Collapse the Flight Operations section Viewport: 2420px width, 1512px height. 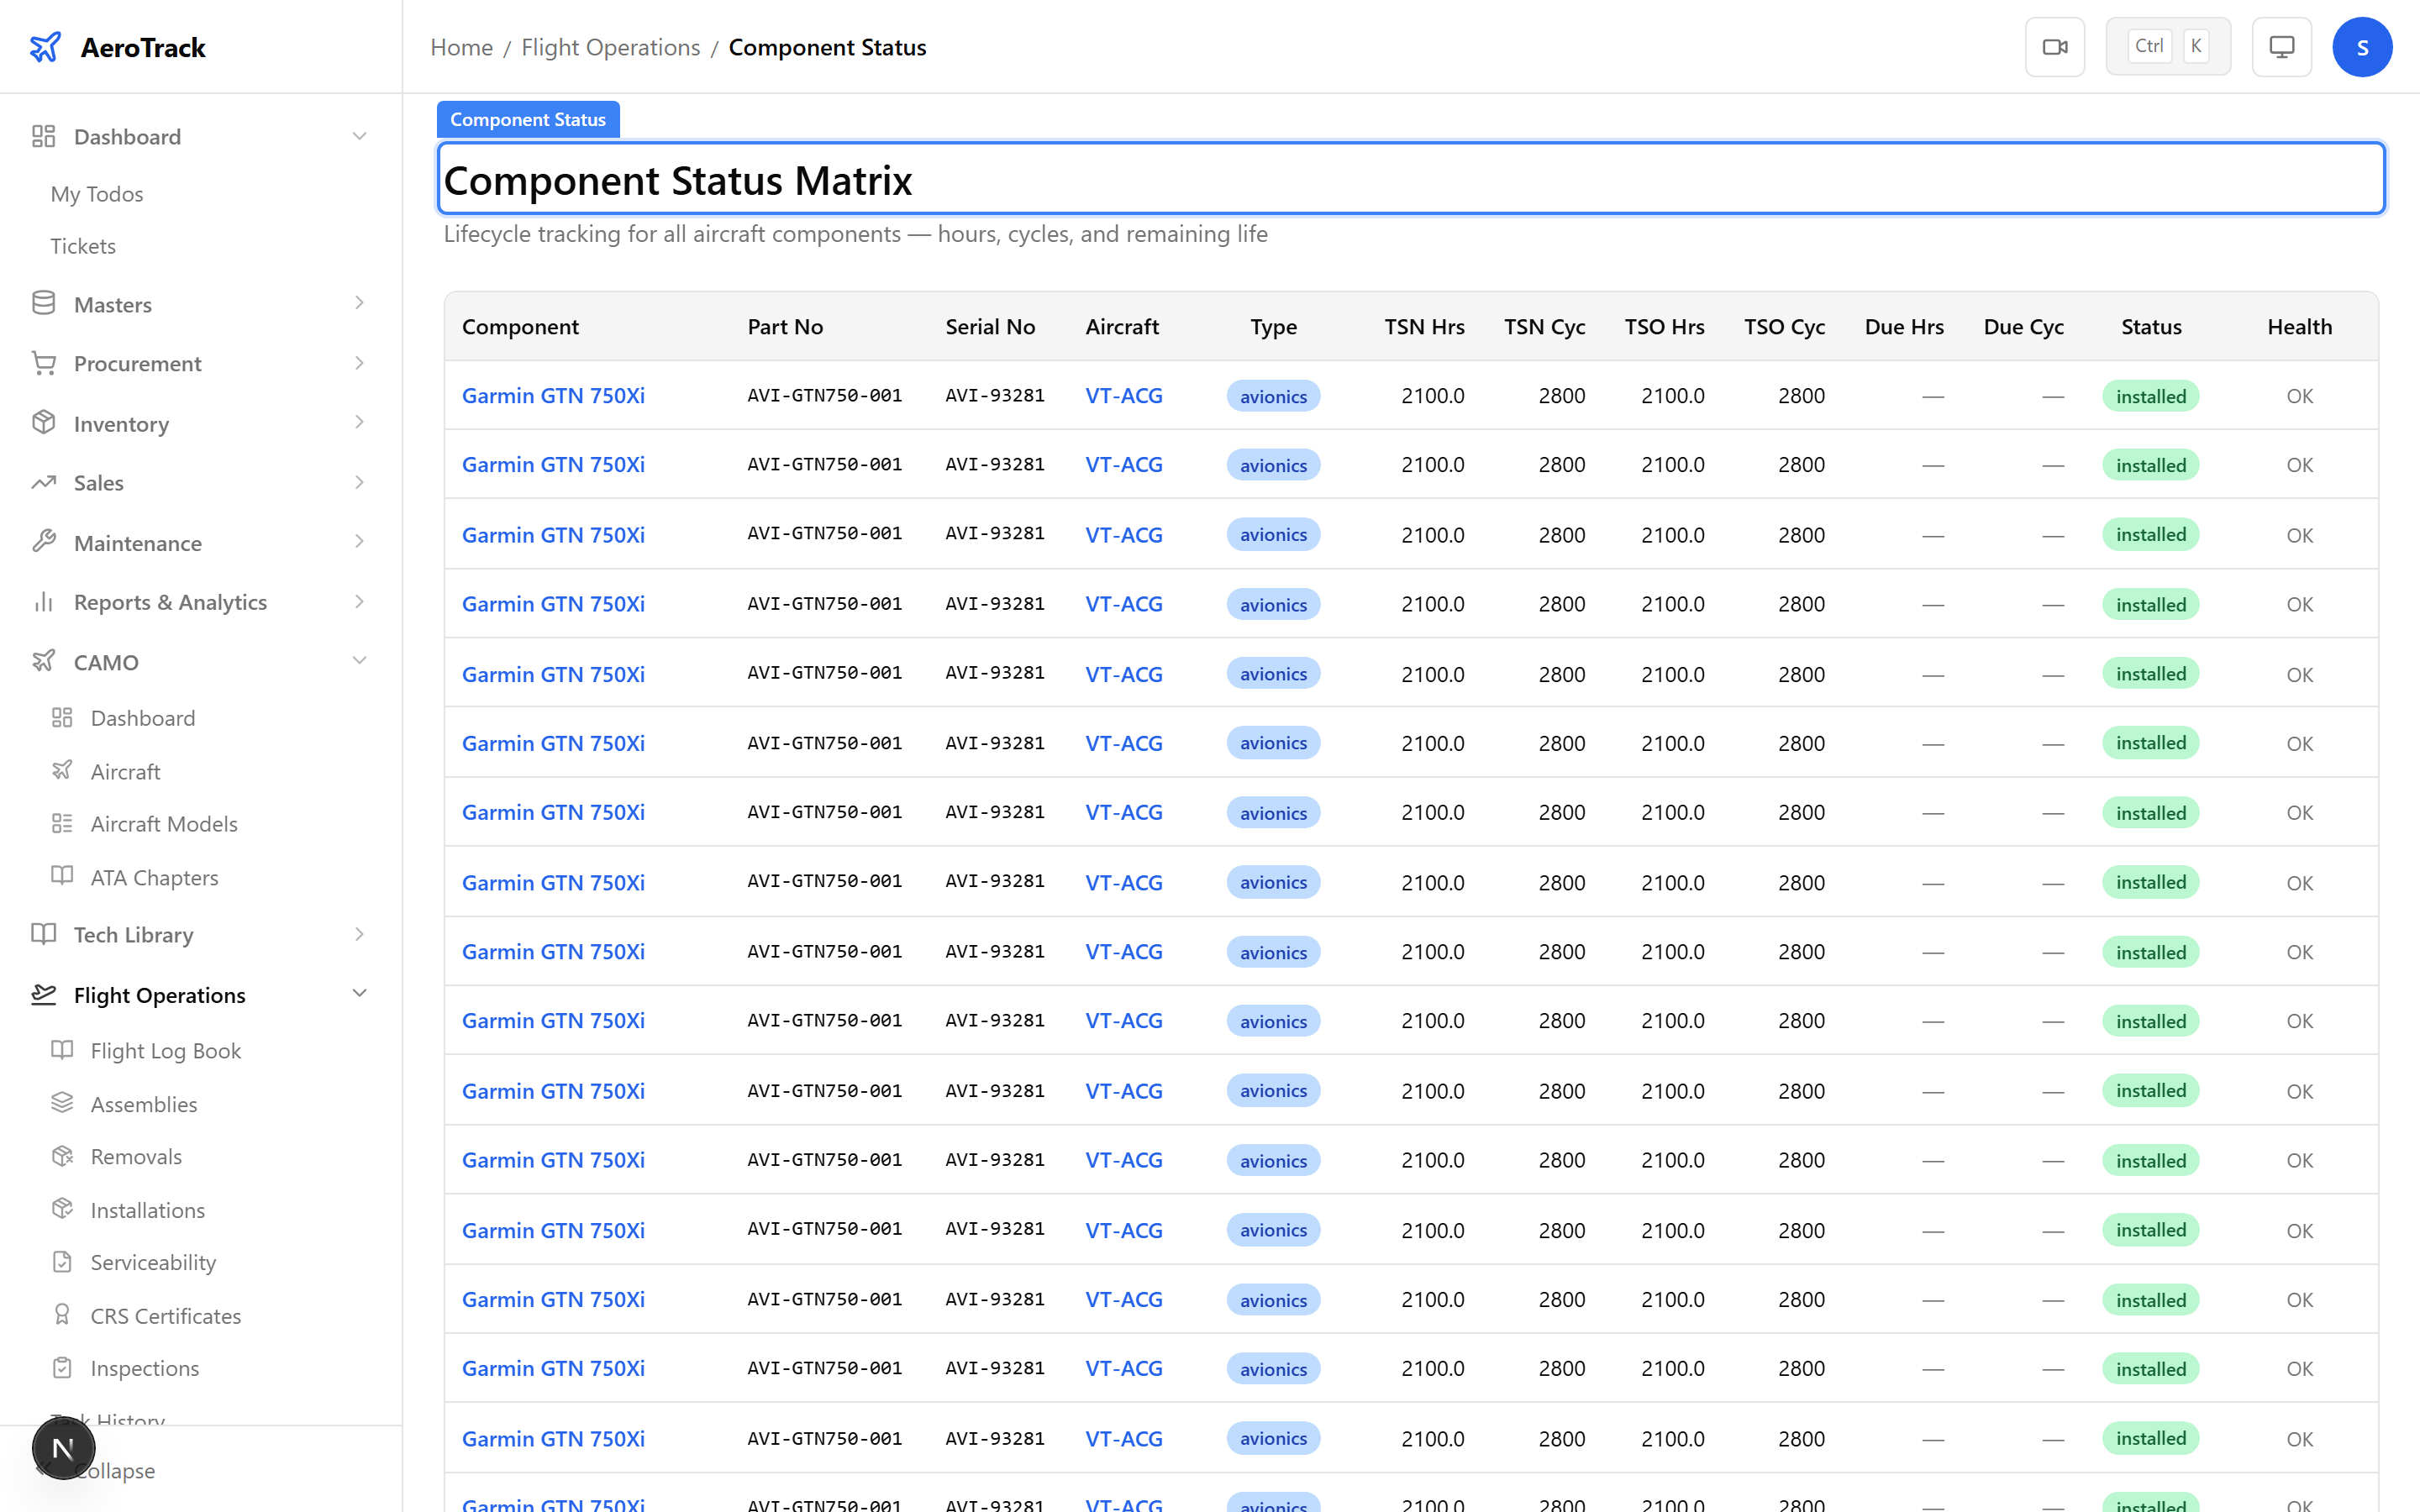pyautogui.click(x=359, y=993)
